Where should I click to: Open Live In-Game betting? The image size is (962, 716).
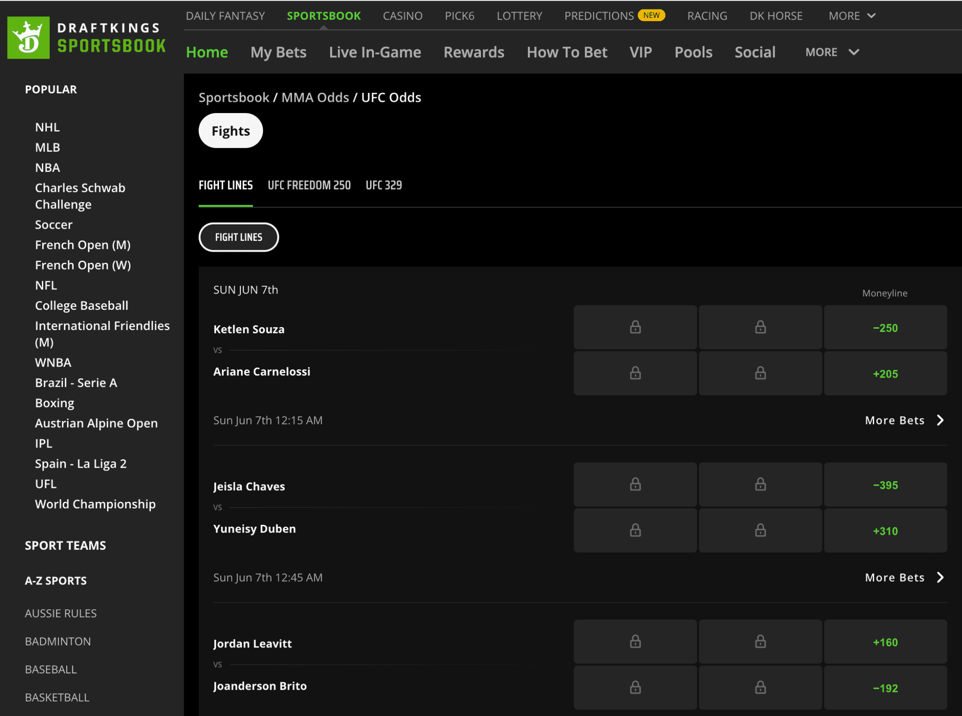[375, 52]
